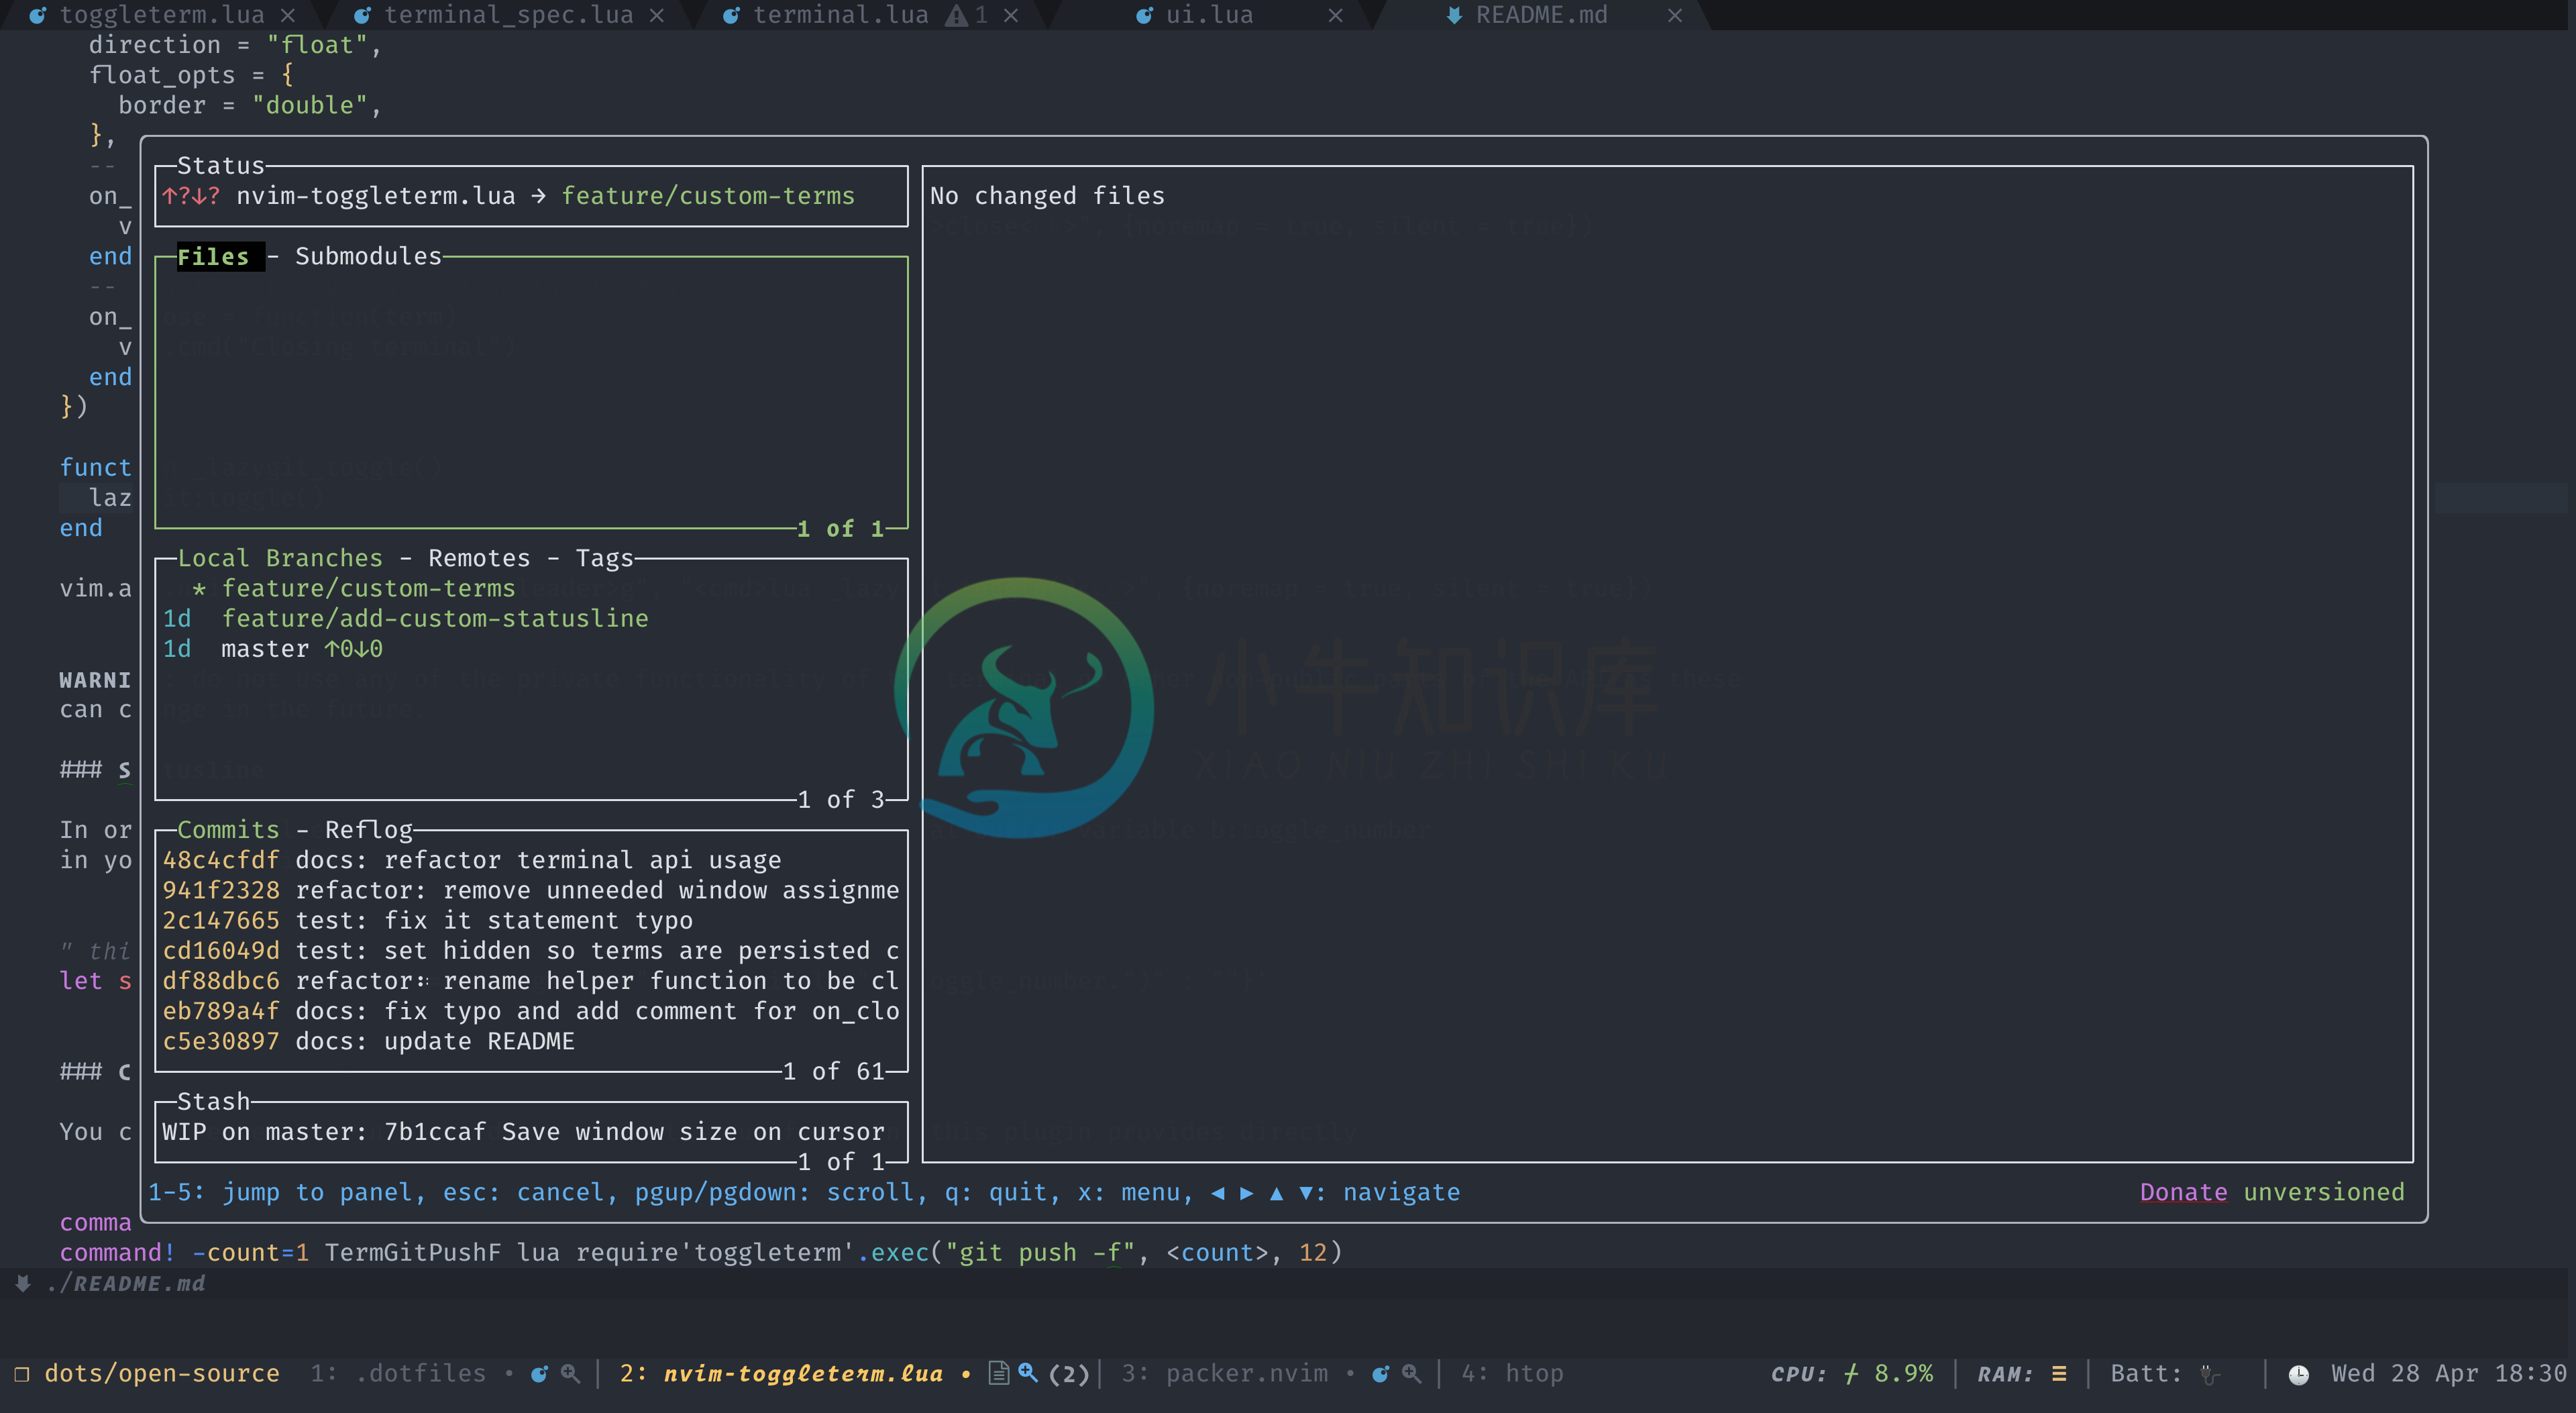Switch to the Reflog tab
This screenshot has height=1413, width=2576.
(x=369, y=830)
